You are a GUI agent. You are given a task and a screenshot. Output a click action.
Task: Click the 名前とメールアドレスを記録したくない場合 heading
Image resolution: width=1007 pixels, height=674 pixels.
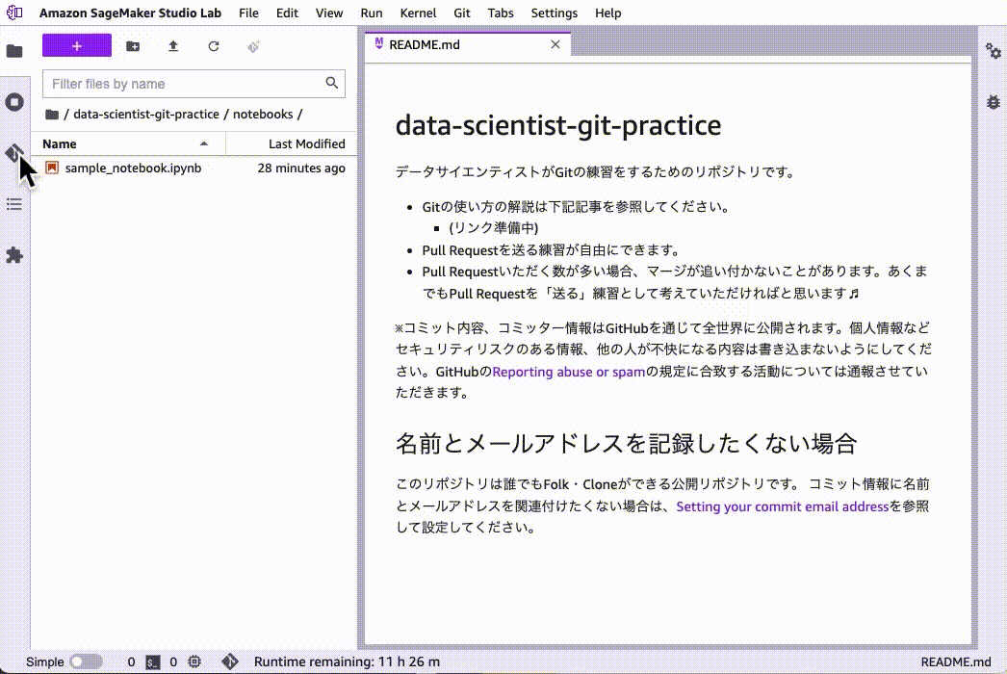(x=626, y=443)
